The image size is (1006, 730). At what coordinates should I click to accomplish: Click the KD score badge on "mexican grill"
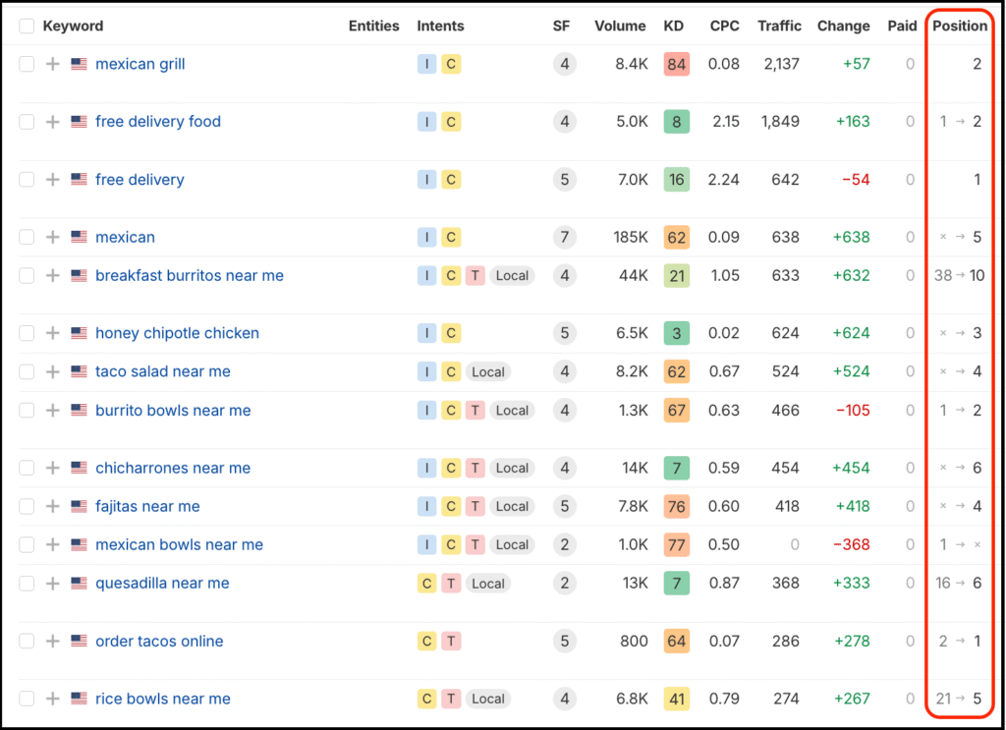[x=675, y=64]
